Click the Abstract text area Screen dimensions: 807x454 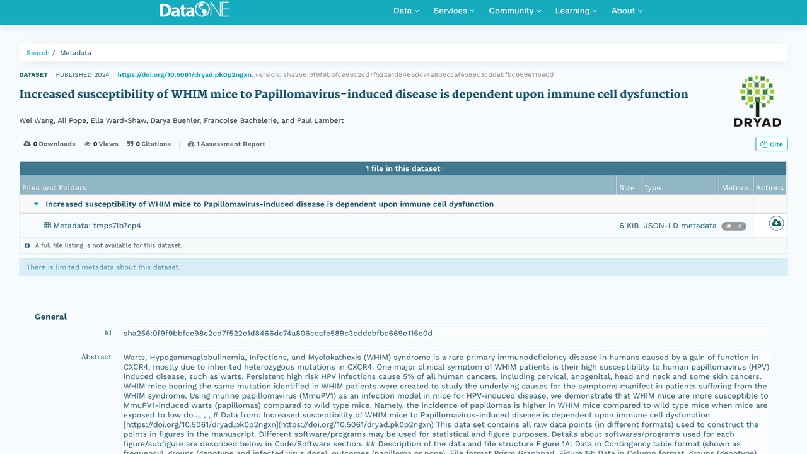coord(447,404)
